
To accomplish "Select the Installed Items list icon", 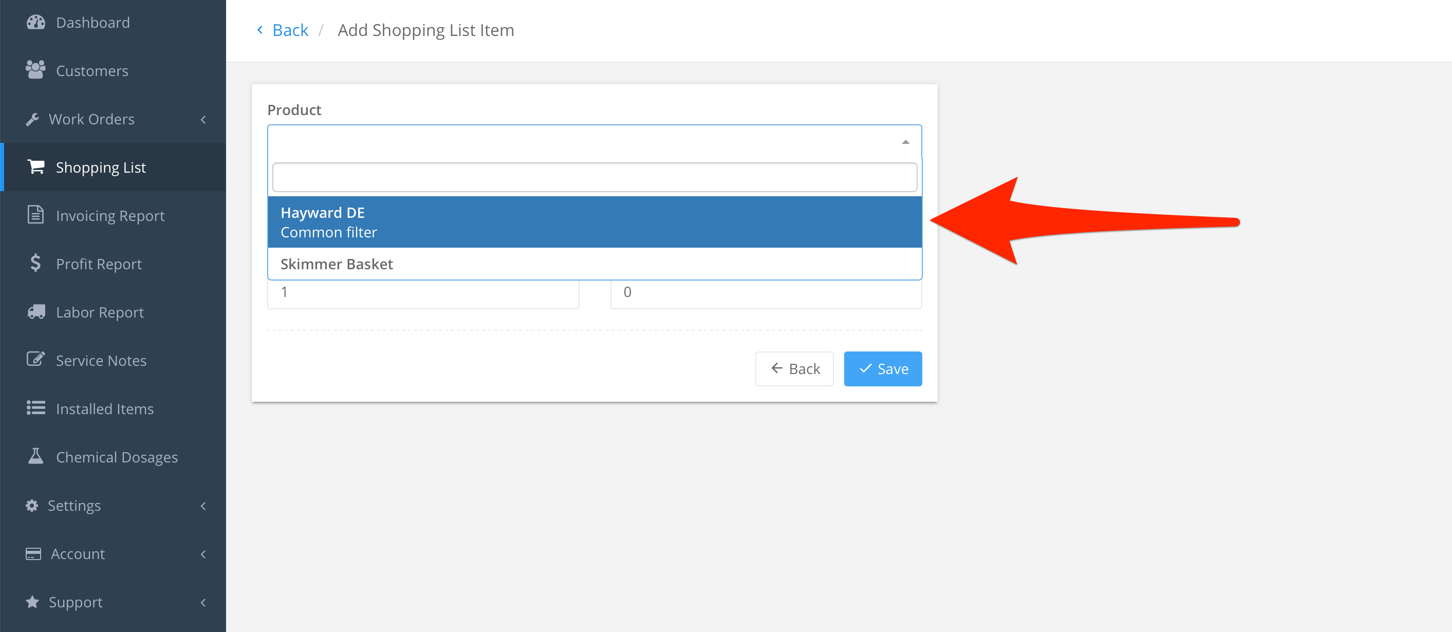I will pyautogui.click(x=35, y=408).
